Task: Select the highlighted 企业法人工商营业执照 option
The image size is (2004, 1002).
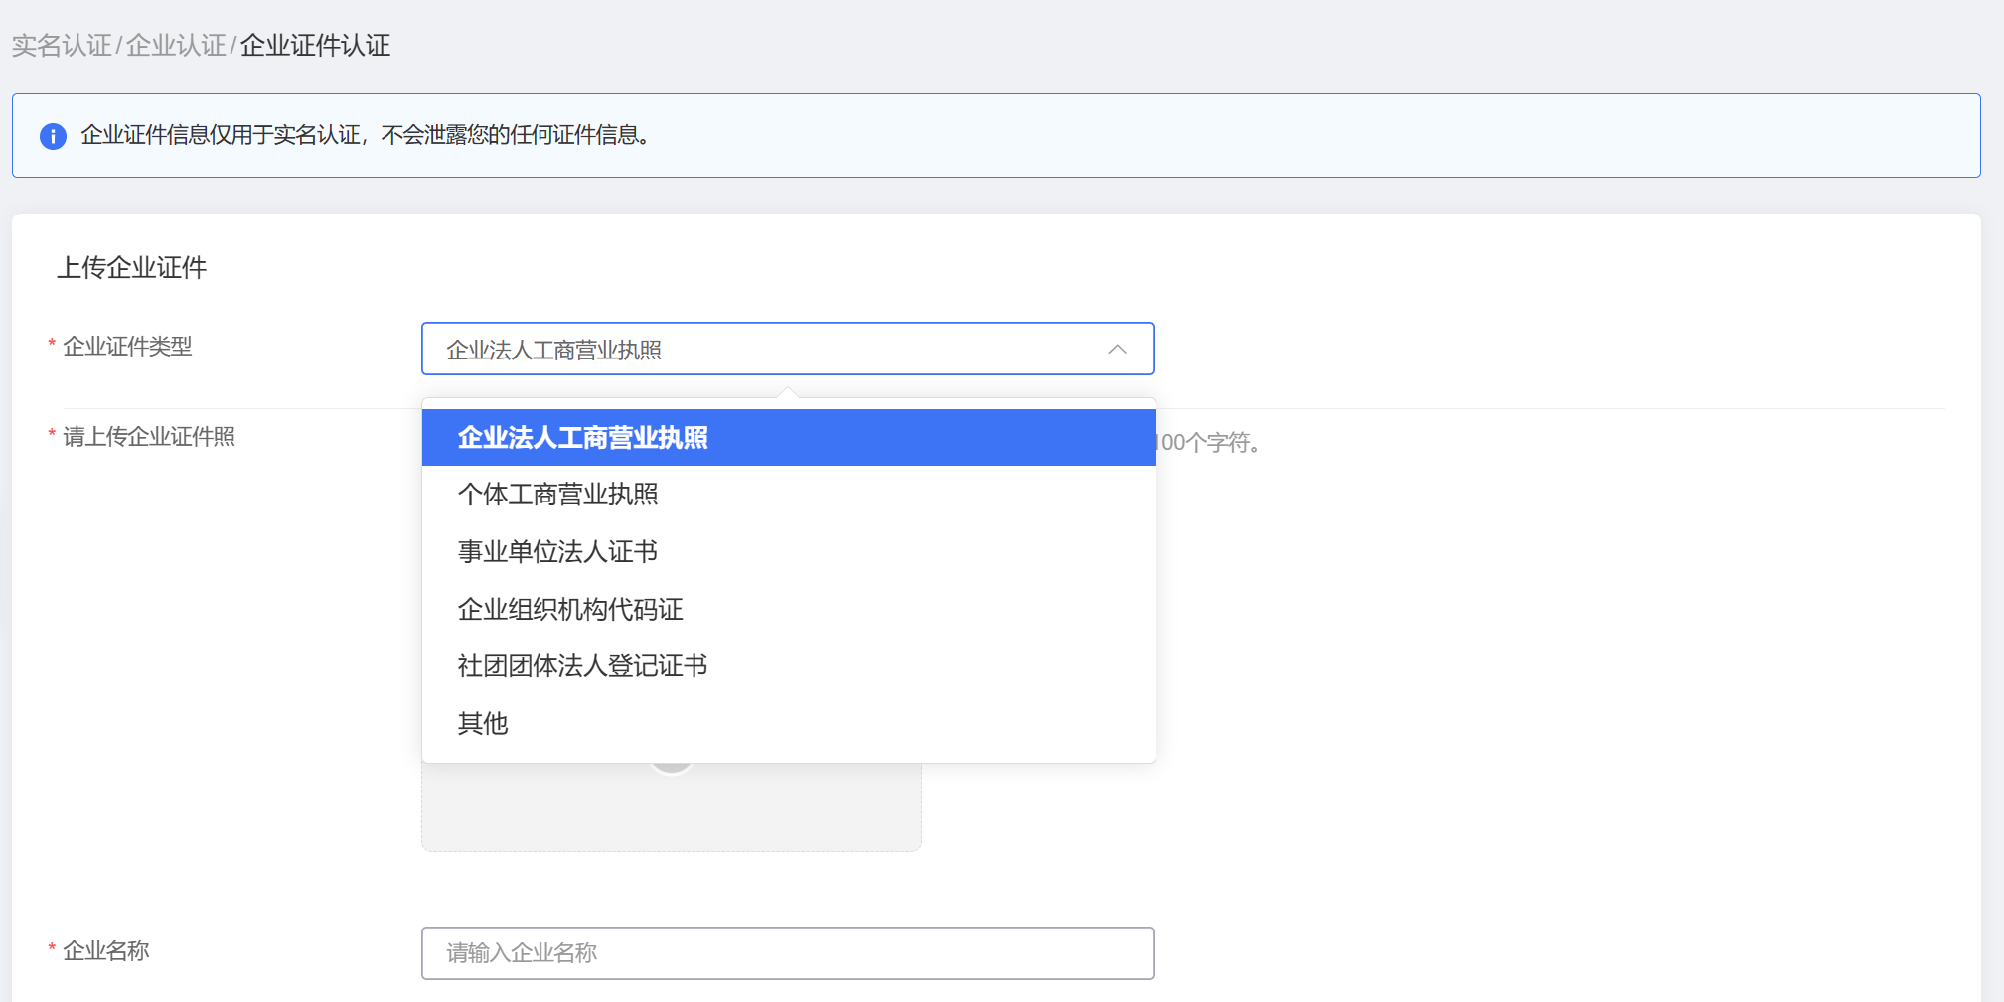Action: 582,438
